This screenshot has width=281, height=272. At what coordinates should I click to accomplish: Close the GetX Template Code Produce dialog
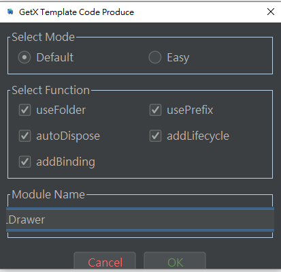click(271, 12)
